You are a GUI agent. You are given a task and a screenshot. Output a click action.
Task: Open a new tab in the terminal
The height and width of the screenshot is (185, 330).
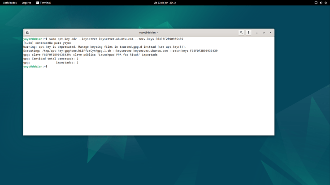[x=27, y=33]
